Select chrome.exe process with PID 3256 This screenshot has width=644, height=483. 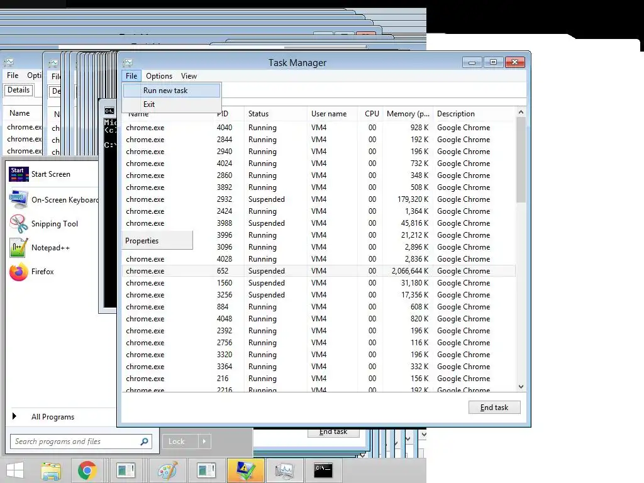[318, 295]
